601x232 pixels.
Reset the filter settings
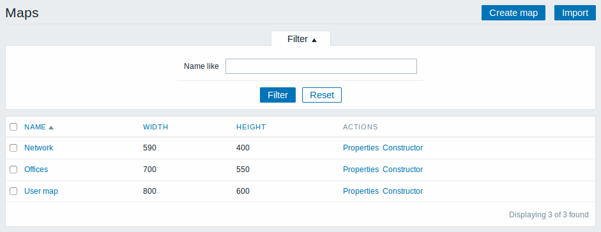click(322, 95)
